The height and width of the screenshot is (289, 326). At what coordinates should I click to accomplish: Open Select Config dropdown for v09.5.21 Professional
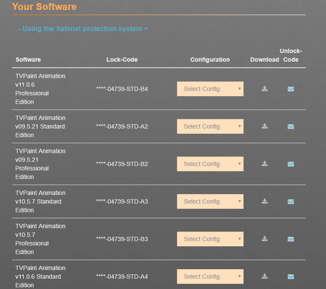pyautogui.click(x=210, y=164)
